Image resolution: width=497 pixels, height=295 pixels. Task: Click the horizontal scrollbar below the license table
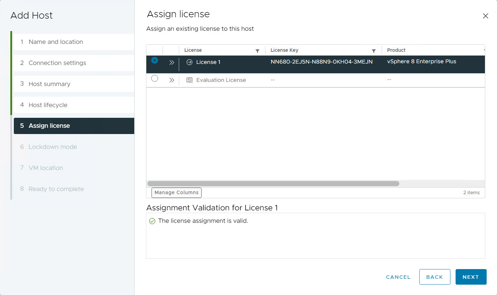coord(273,183)
